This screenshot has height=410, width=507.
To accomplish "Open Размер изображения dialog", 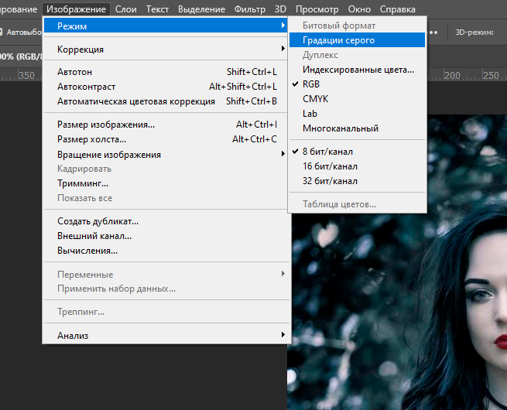I will (x=106, y=125).
